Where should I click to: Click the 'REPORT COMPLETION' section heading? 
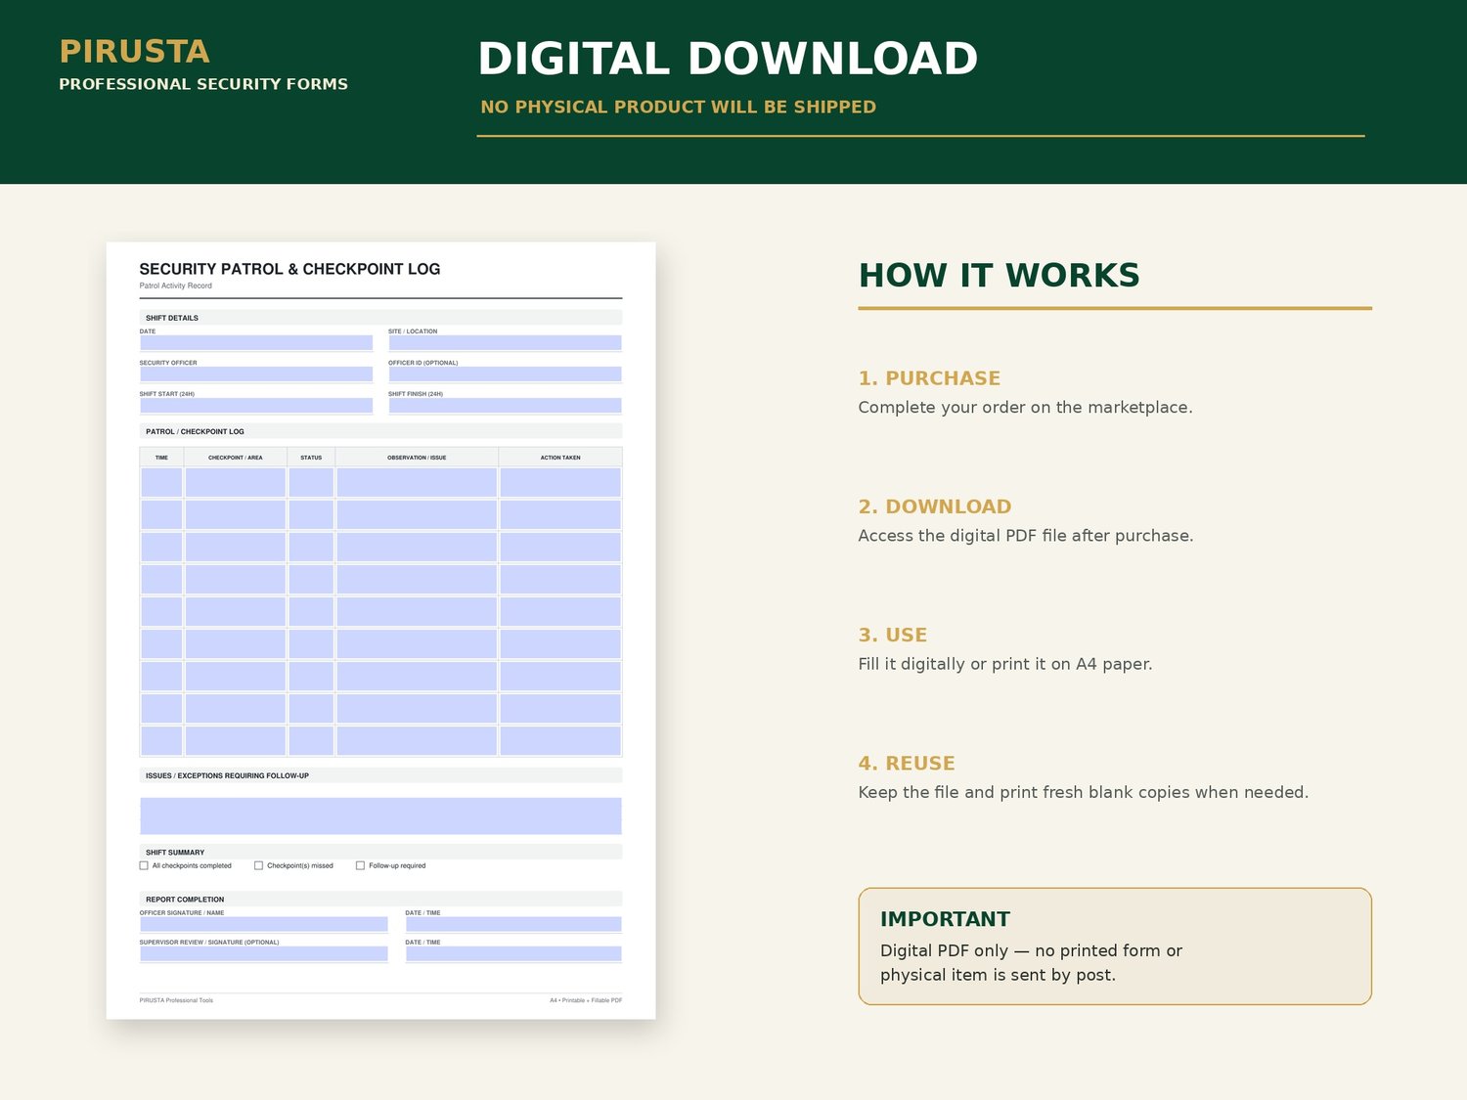click(185, 900)
